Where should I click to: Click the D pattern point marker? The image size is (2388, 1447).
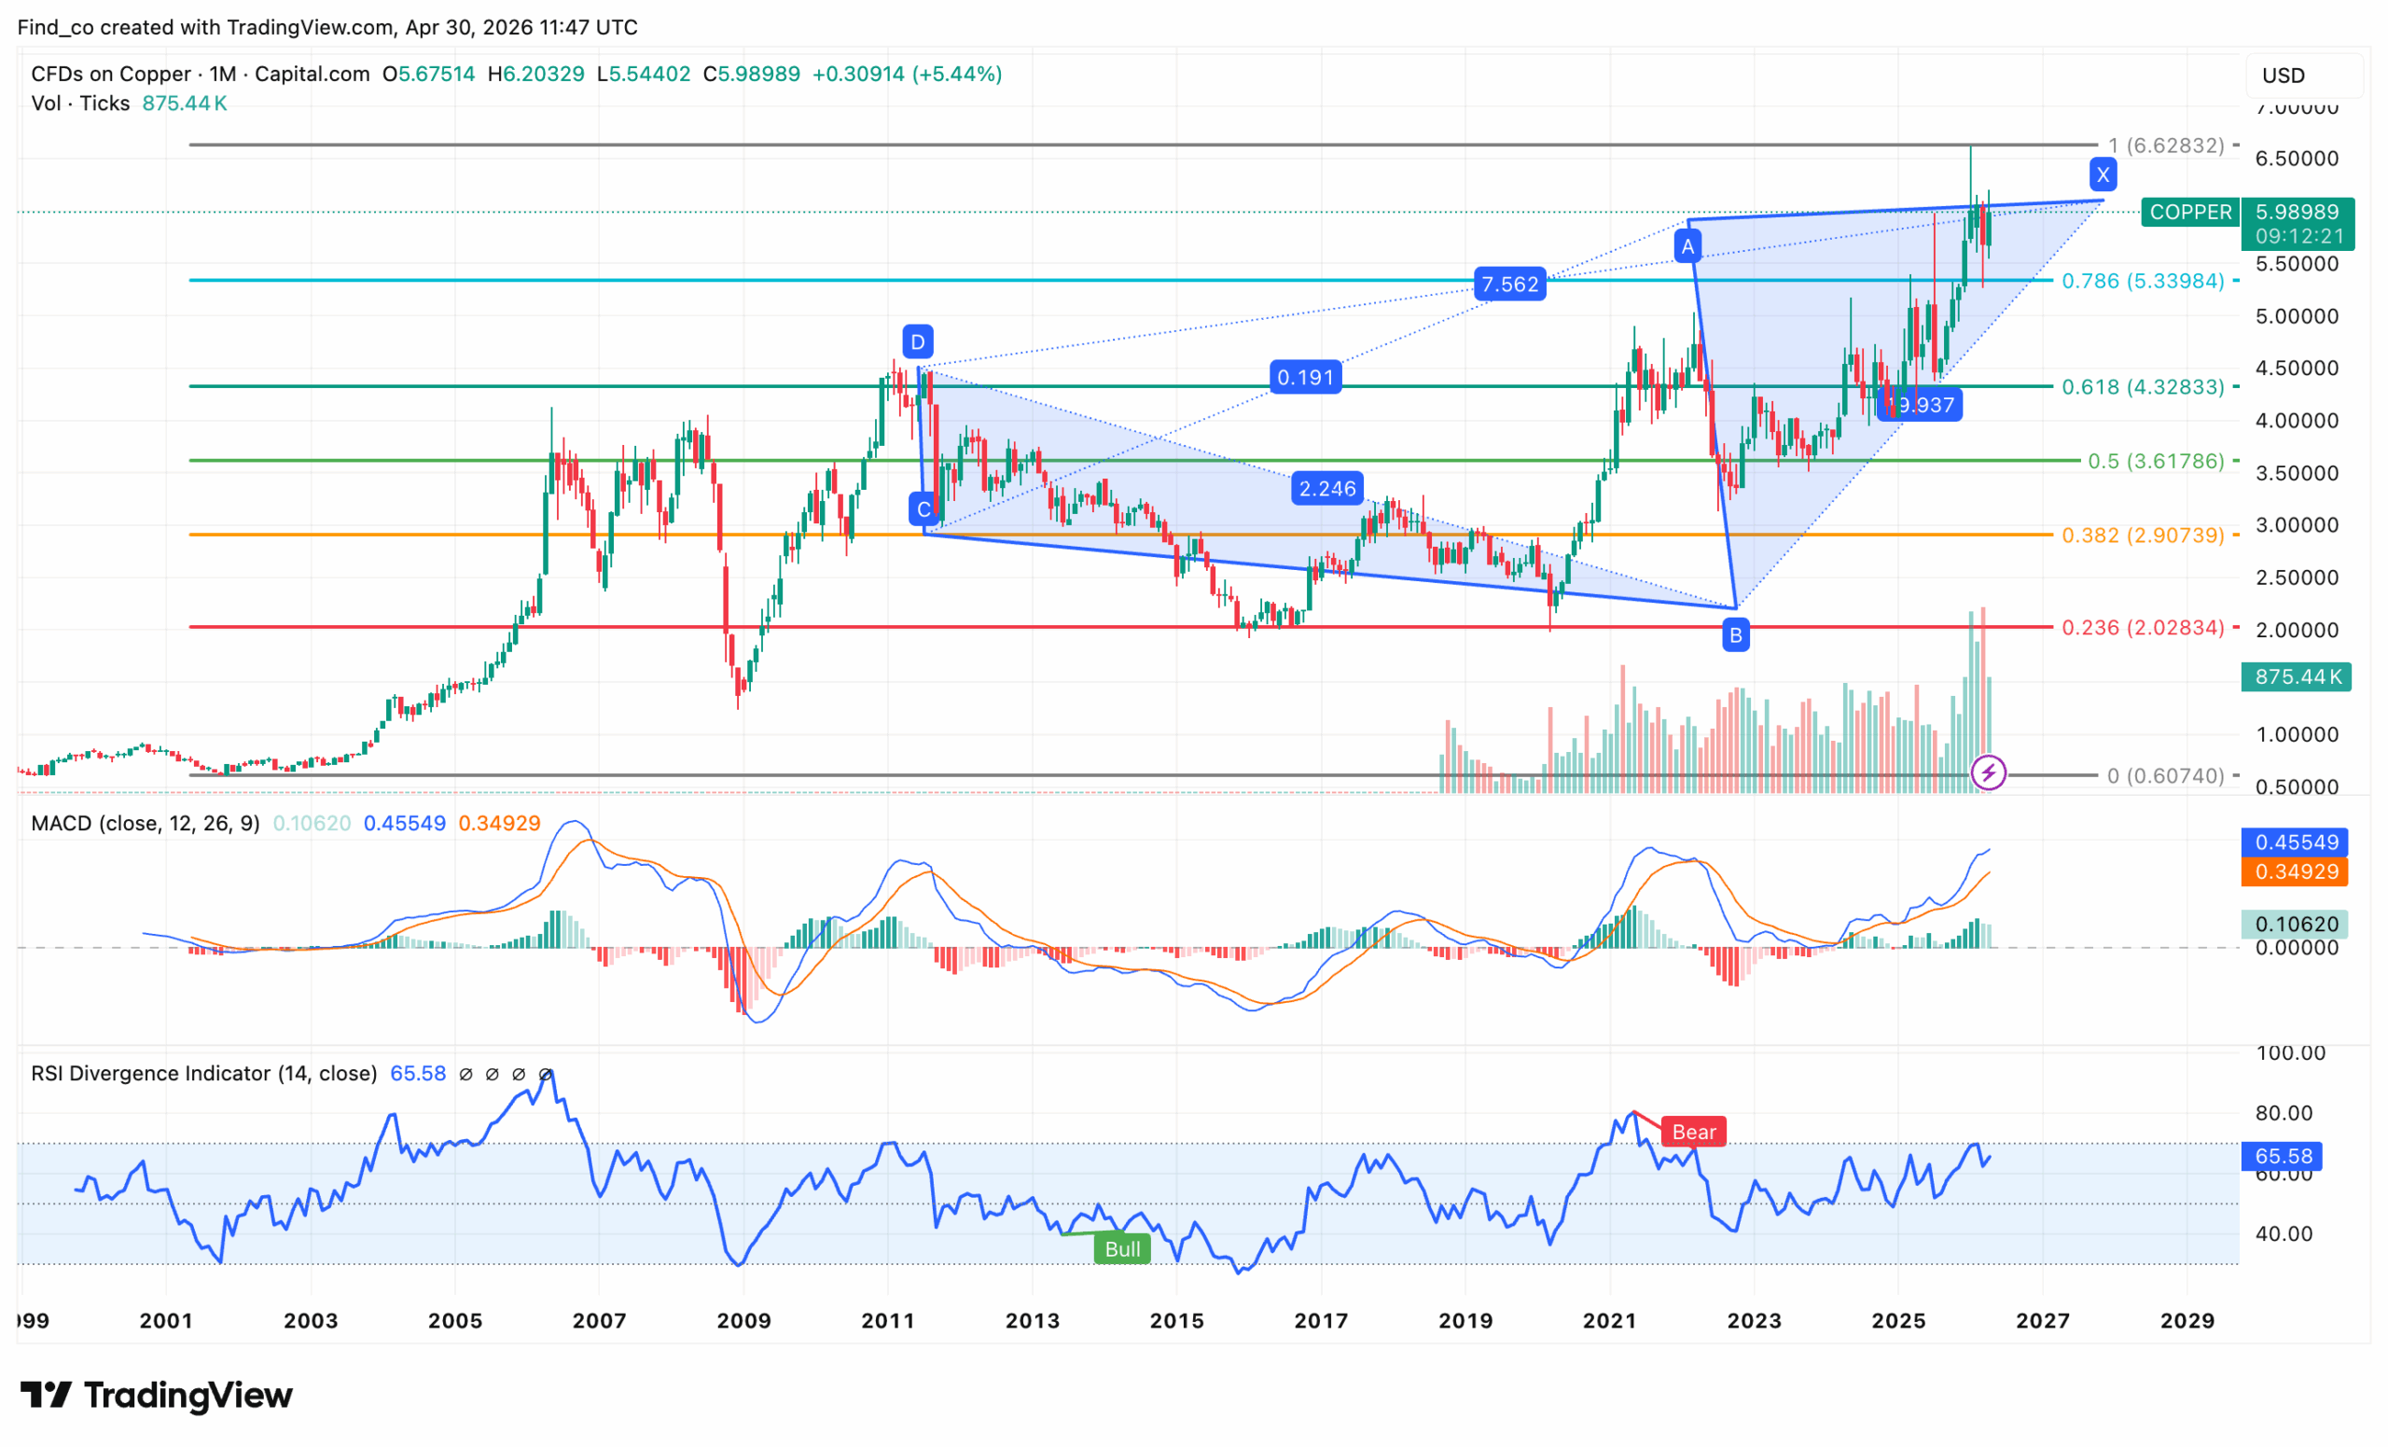(x=918, y=341)
